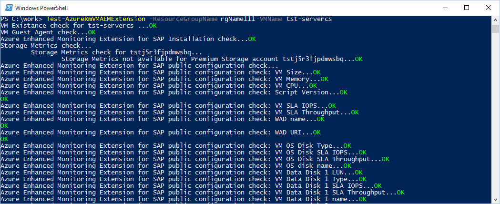Image resolution: width=500 pixels, height=204 pixels.
Task: Click the PowerShell icon in the title bar
Action: [x=7, y=8]
